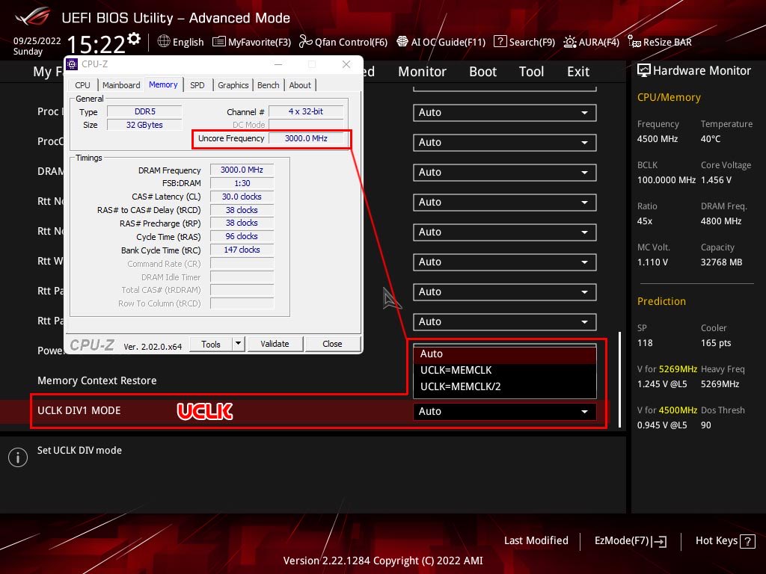Open AI OC Guide brain icon

coord(402,42)
